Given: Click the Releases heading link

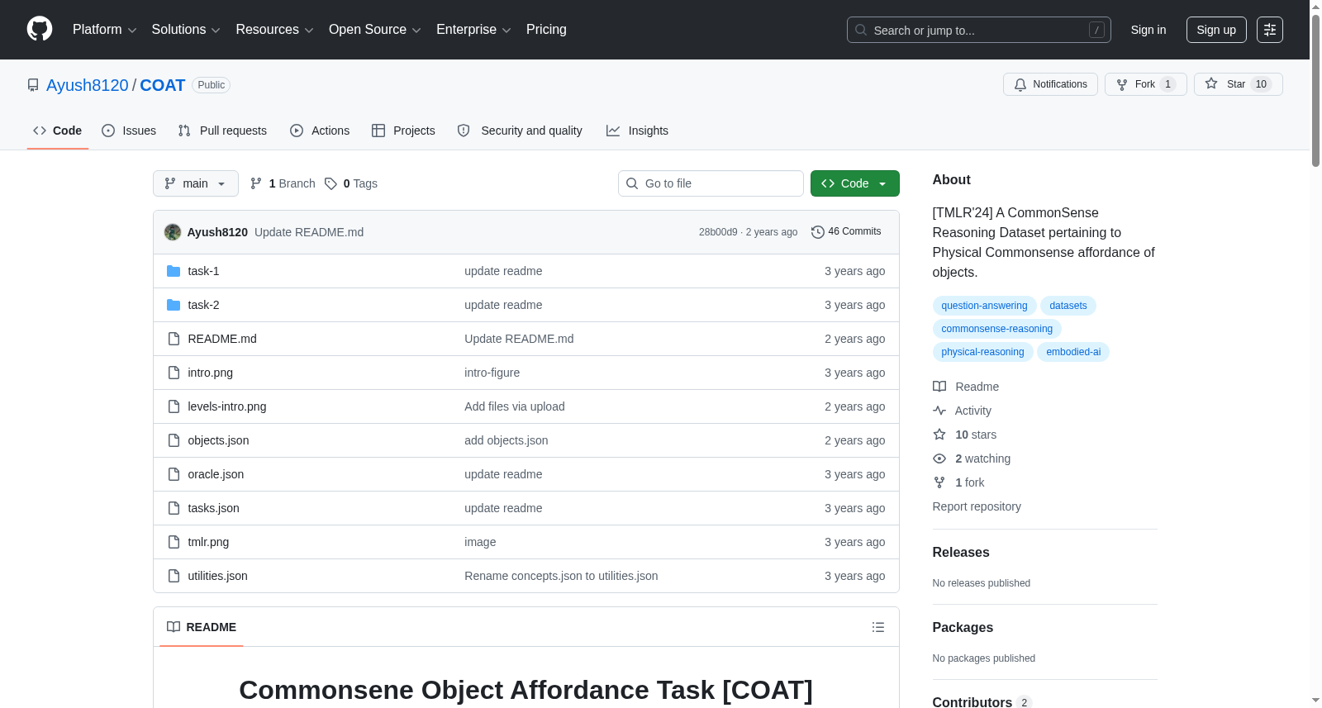Looking at the screenshot, I should [961, 552].
